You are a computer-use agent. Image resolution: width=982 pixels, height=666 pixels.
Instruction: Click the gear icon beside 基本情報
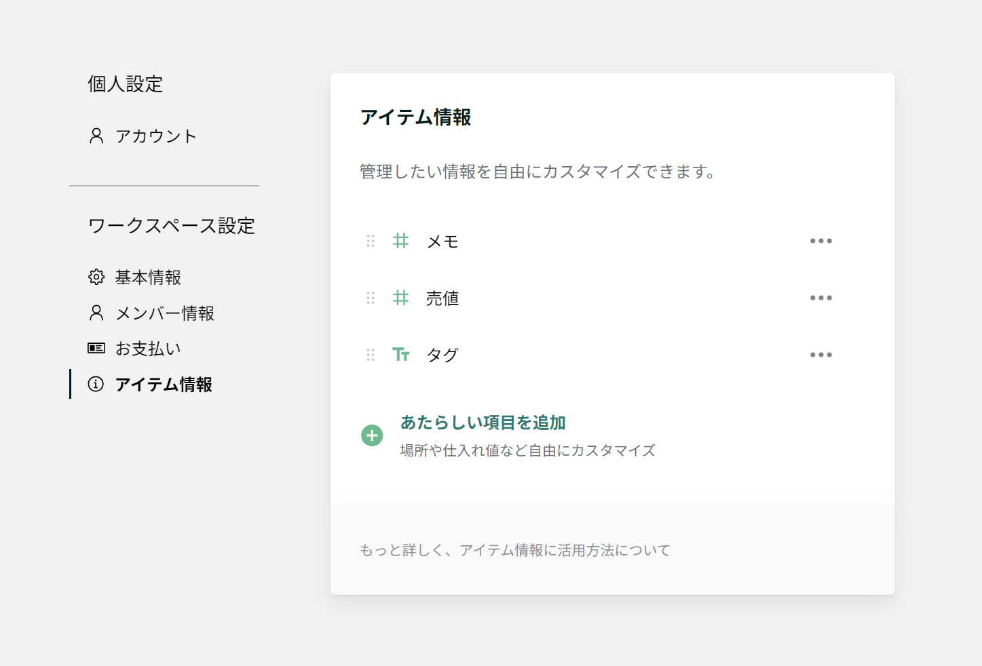[x=96, y=277]
